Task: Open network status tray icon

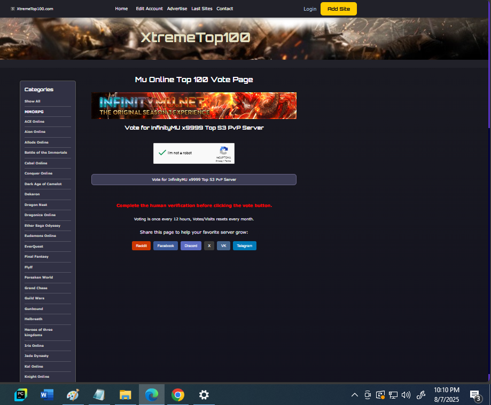Action: pos(393,395)
